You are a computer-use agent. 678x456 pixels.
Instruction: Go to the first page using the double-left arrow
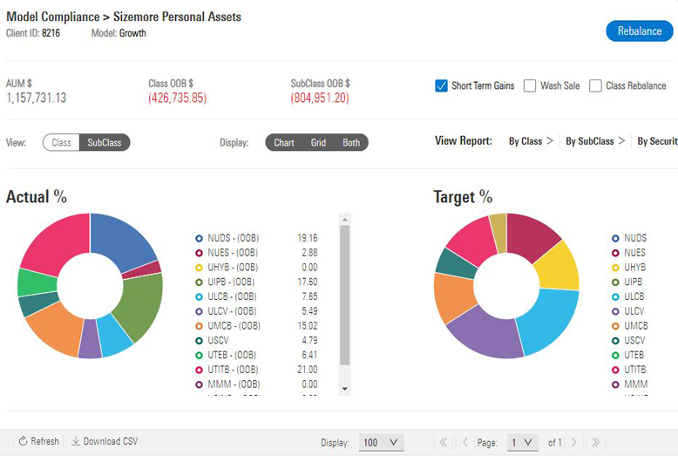coord(444,442)
